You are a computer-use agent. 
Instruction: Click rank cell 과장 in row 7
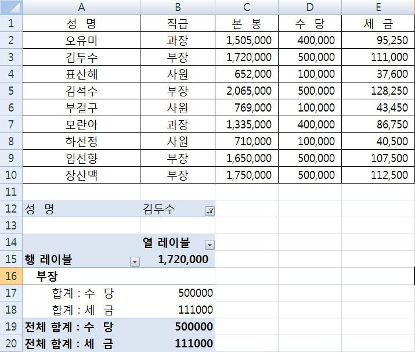[x=178, y=124]
